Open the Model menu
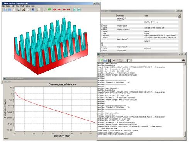Image resolution: width=190 pixels, height=145 pixels. pyautogui.click(x=8, y=6)
